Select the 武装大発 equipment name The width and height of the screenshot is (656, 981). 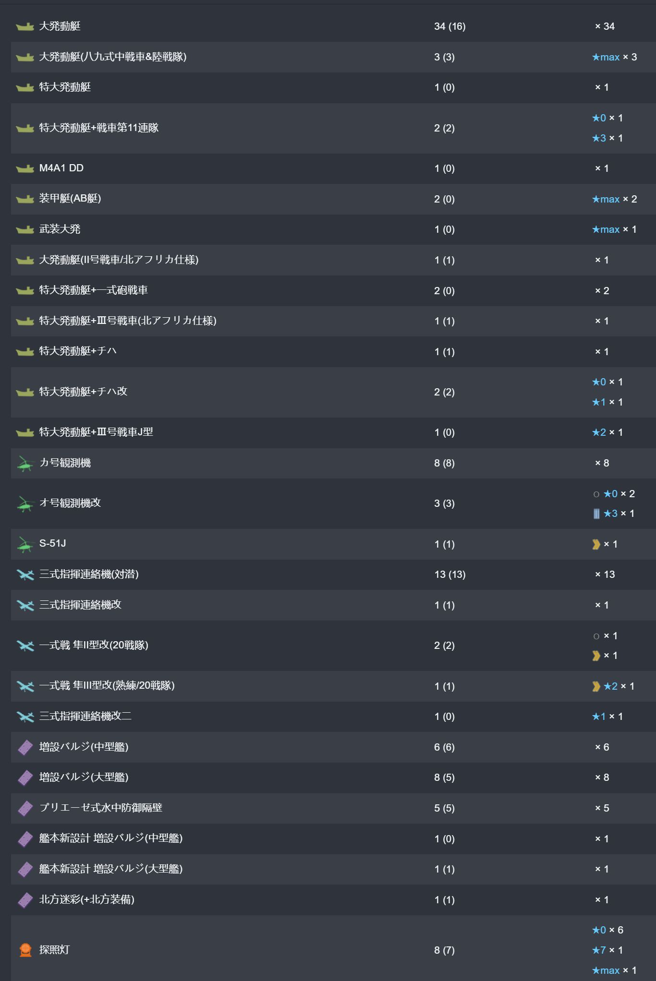coord(60,229)
